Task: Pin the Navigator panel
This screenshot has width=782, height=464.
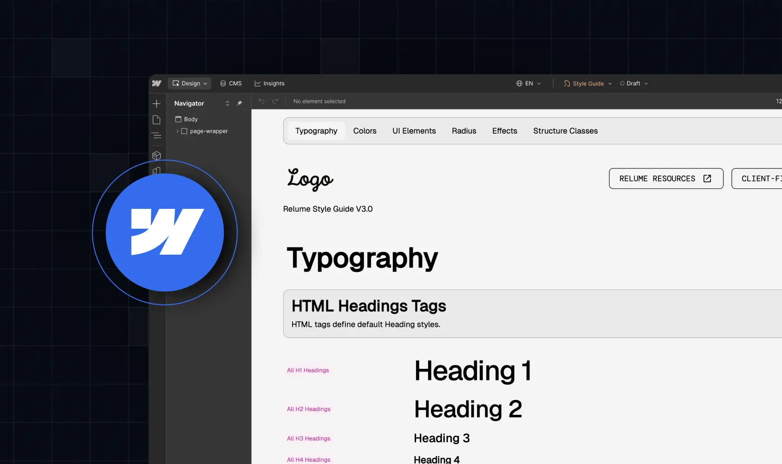Action: pos(239,103)
